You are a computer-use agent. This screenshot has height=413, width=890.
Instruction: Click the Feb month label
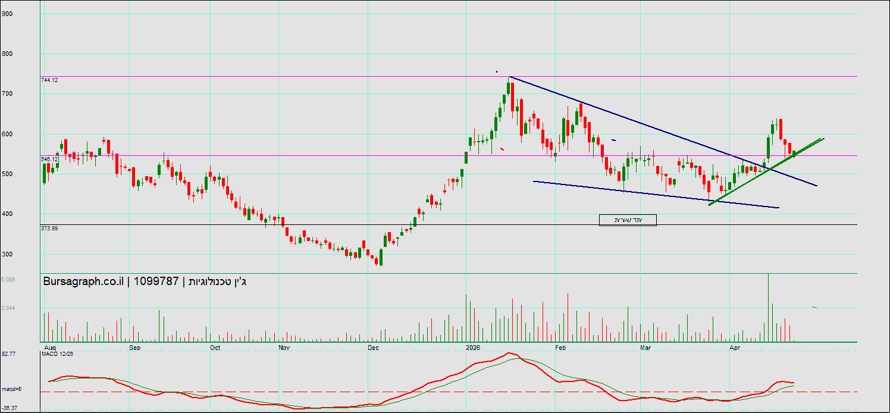[x=560, y=347]
